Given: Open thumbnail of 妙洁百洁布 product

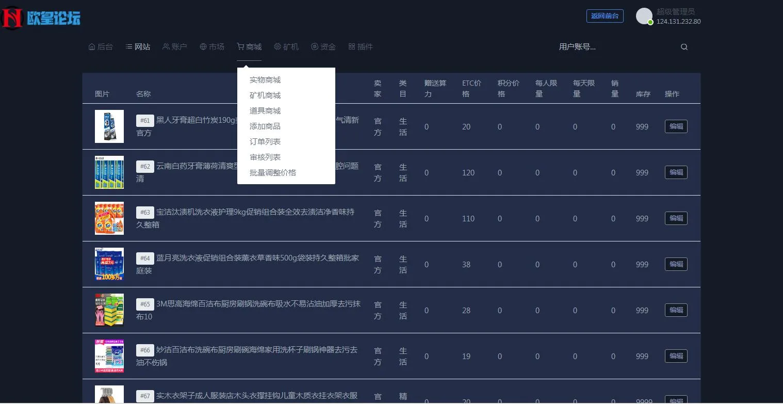Looking at the screenshot, I should (x=109, y=356).
